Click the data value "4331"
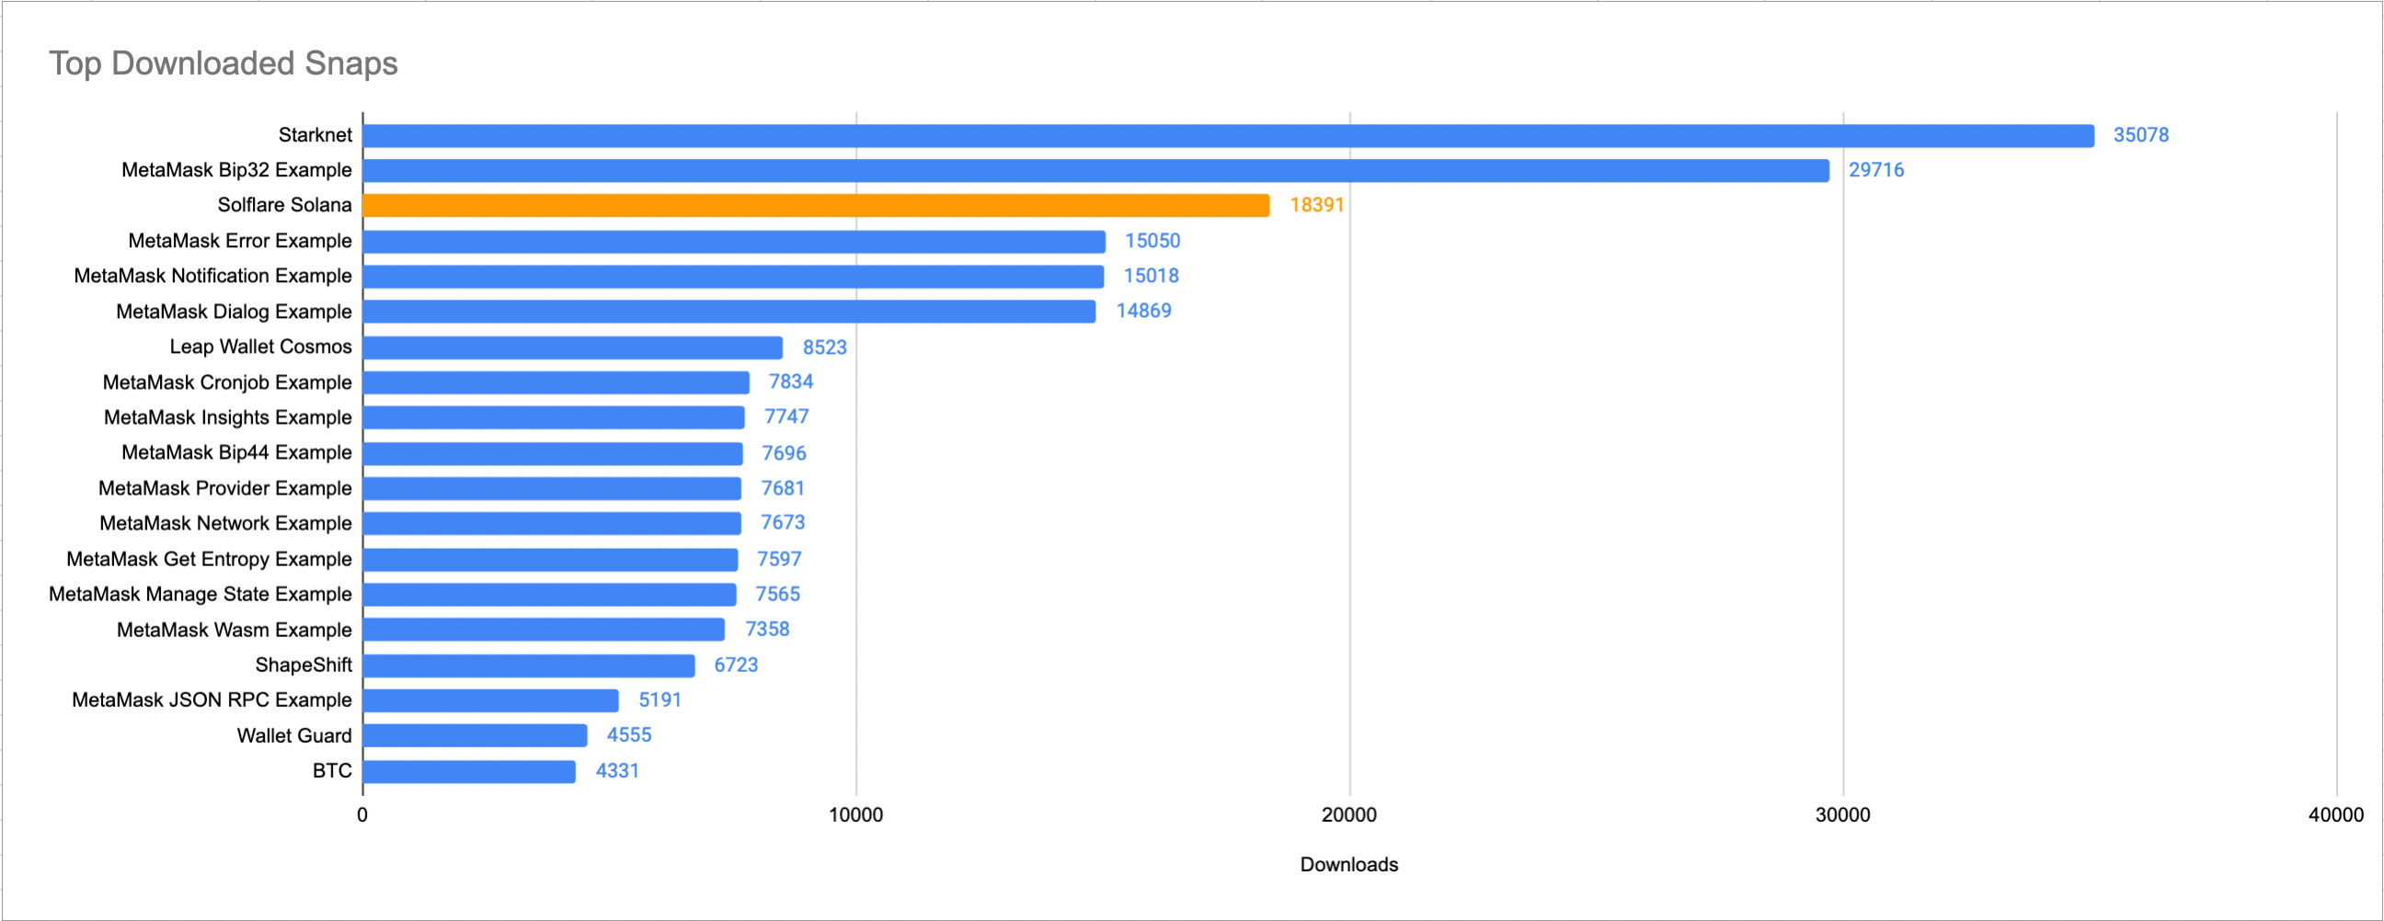2384x921 pixels. (617, 771)
